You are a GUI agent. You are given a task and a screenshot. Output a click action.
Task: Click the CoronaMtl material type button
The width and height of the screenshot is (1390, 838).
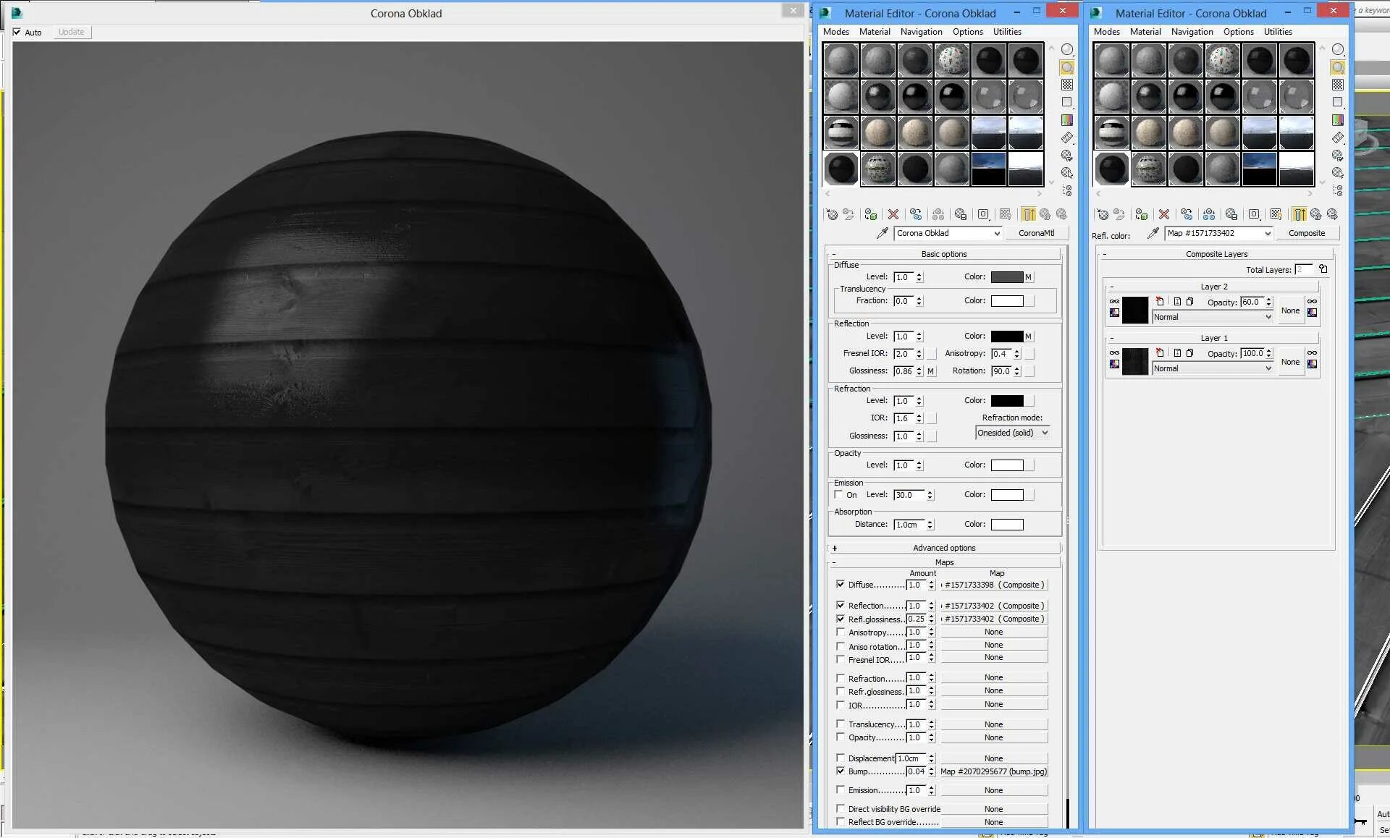tap(1036, 233)
